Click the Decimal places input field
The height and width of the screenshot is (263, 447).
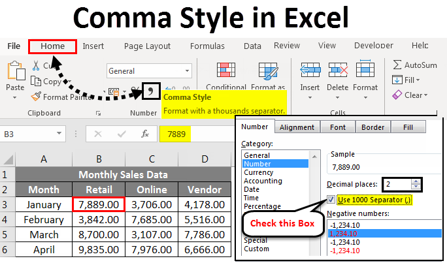398,184
